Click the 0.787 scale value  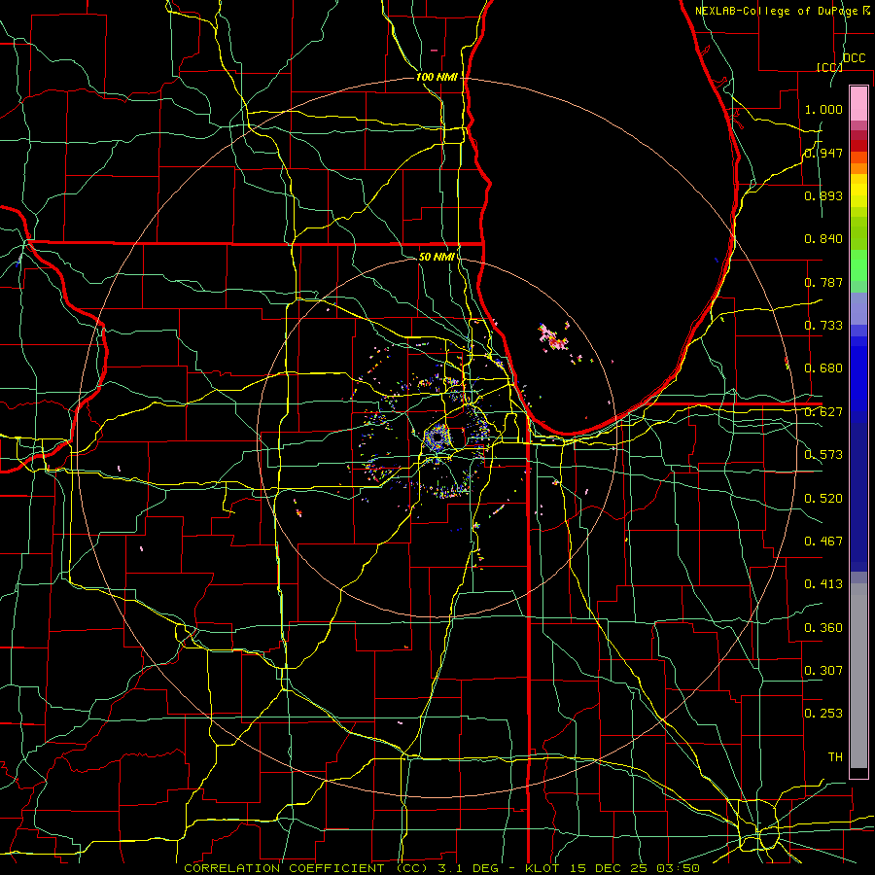tap(823, 282)
